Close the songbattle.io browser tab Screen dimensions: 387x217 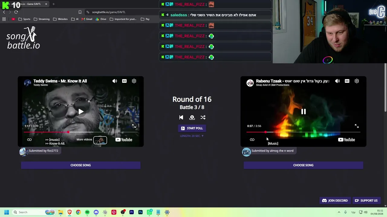pos(46,4)
